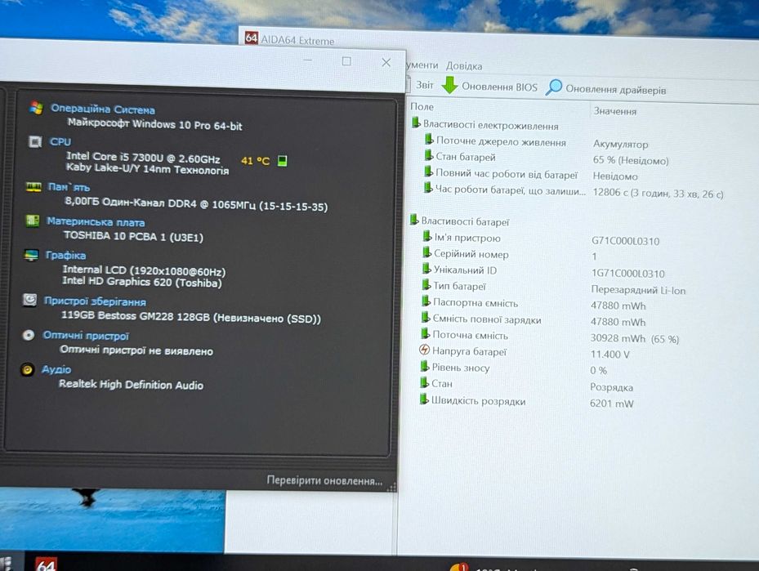Click the value 11.400 V

coord(609,355)
